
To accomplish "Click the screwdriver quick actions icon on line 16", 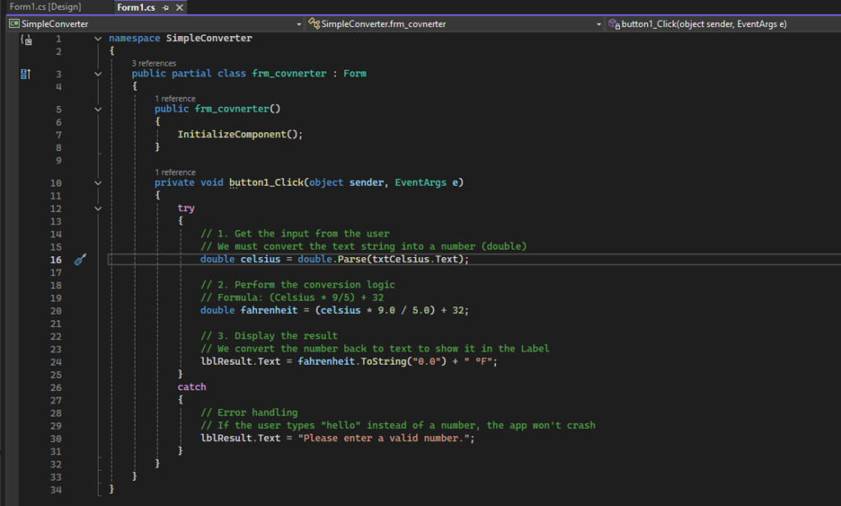I will (80, 260).
